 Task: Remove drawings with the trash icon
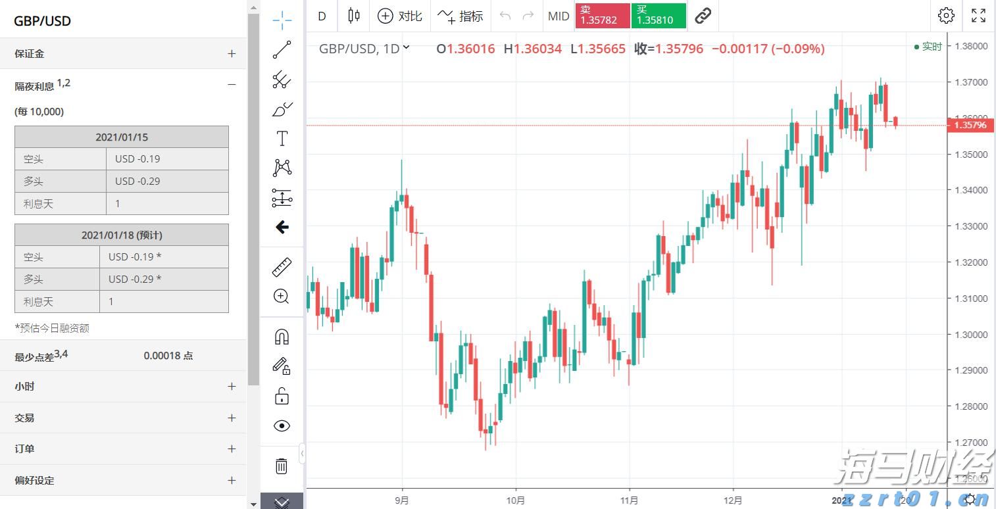[x=282, y=466]
